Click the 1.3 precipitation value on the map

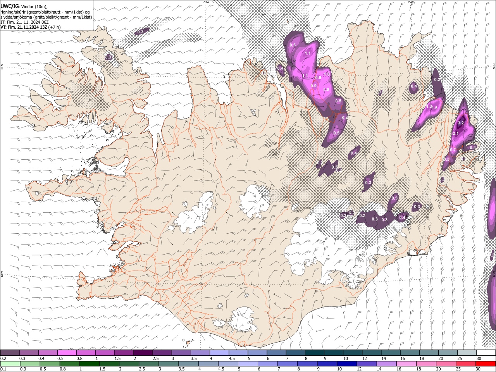tap(429, 106)
